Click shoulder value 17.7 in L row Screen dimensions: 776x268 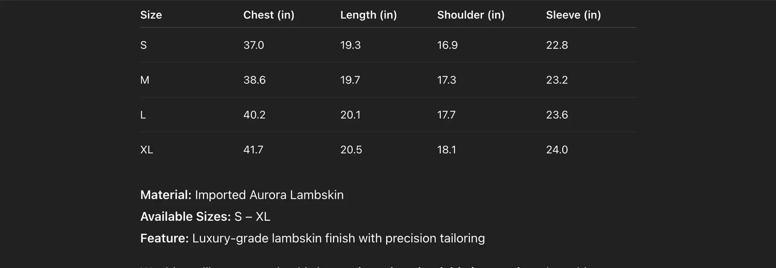[x=446, y=115]
